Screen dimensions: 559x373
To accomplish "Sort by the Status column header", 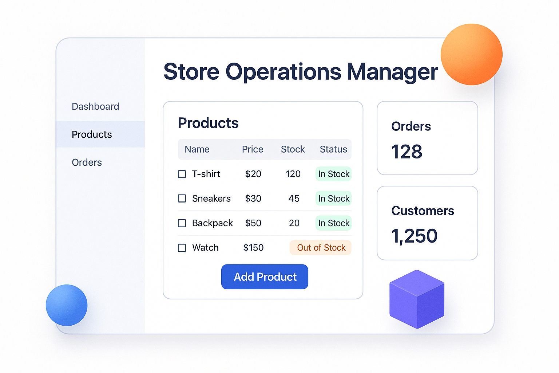I will 333,149.
